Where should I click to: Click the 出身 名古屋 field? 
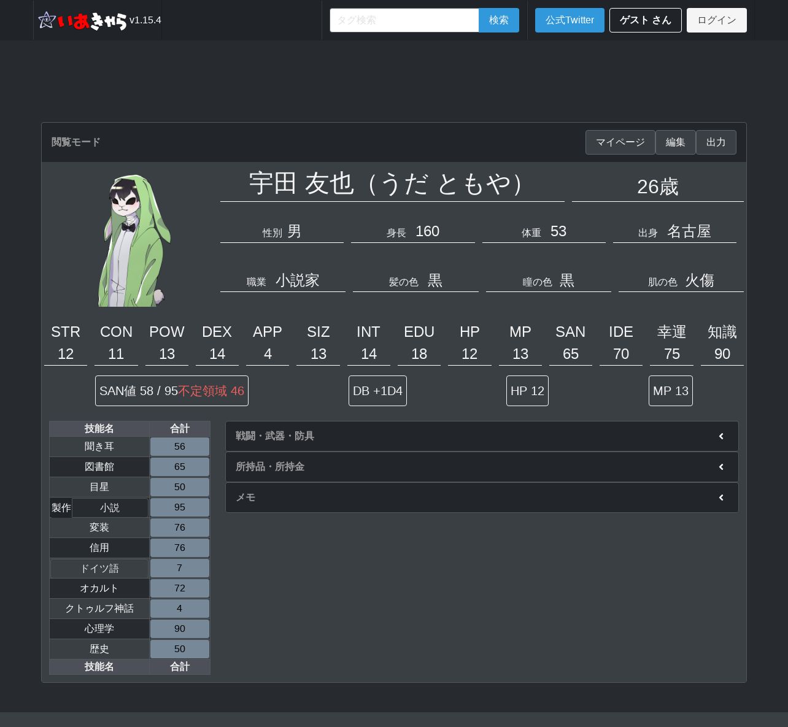674,231
